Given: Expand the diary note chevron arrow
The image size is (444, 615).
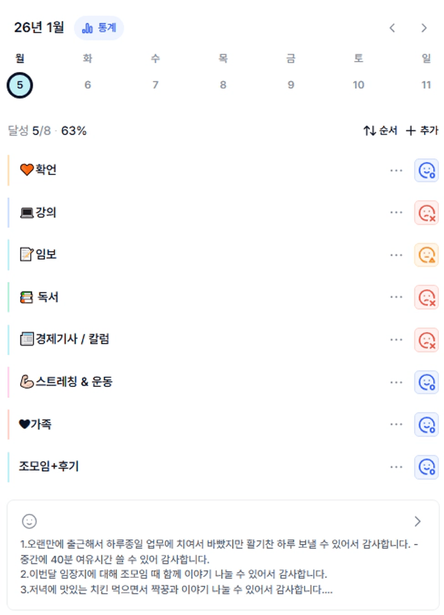Looking at the screenshot, I should pyautogui.click(x=418, y=521).
